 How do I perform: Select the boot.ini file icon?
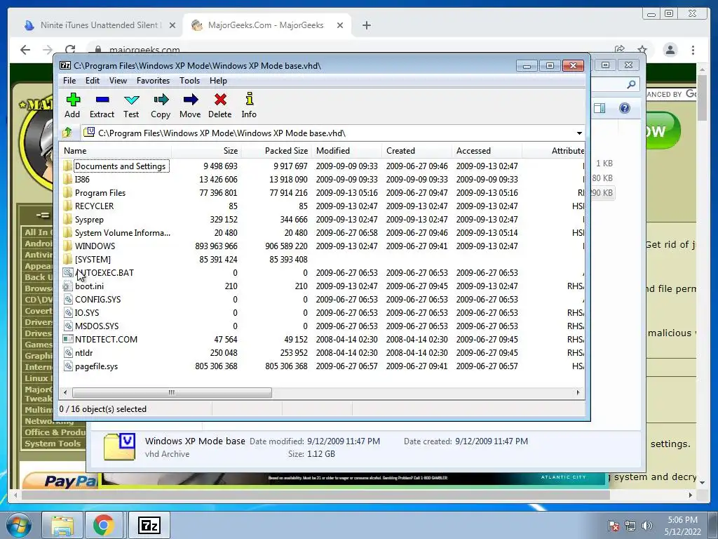click(x=68, y=286)
